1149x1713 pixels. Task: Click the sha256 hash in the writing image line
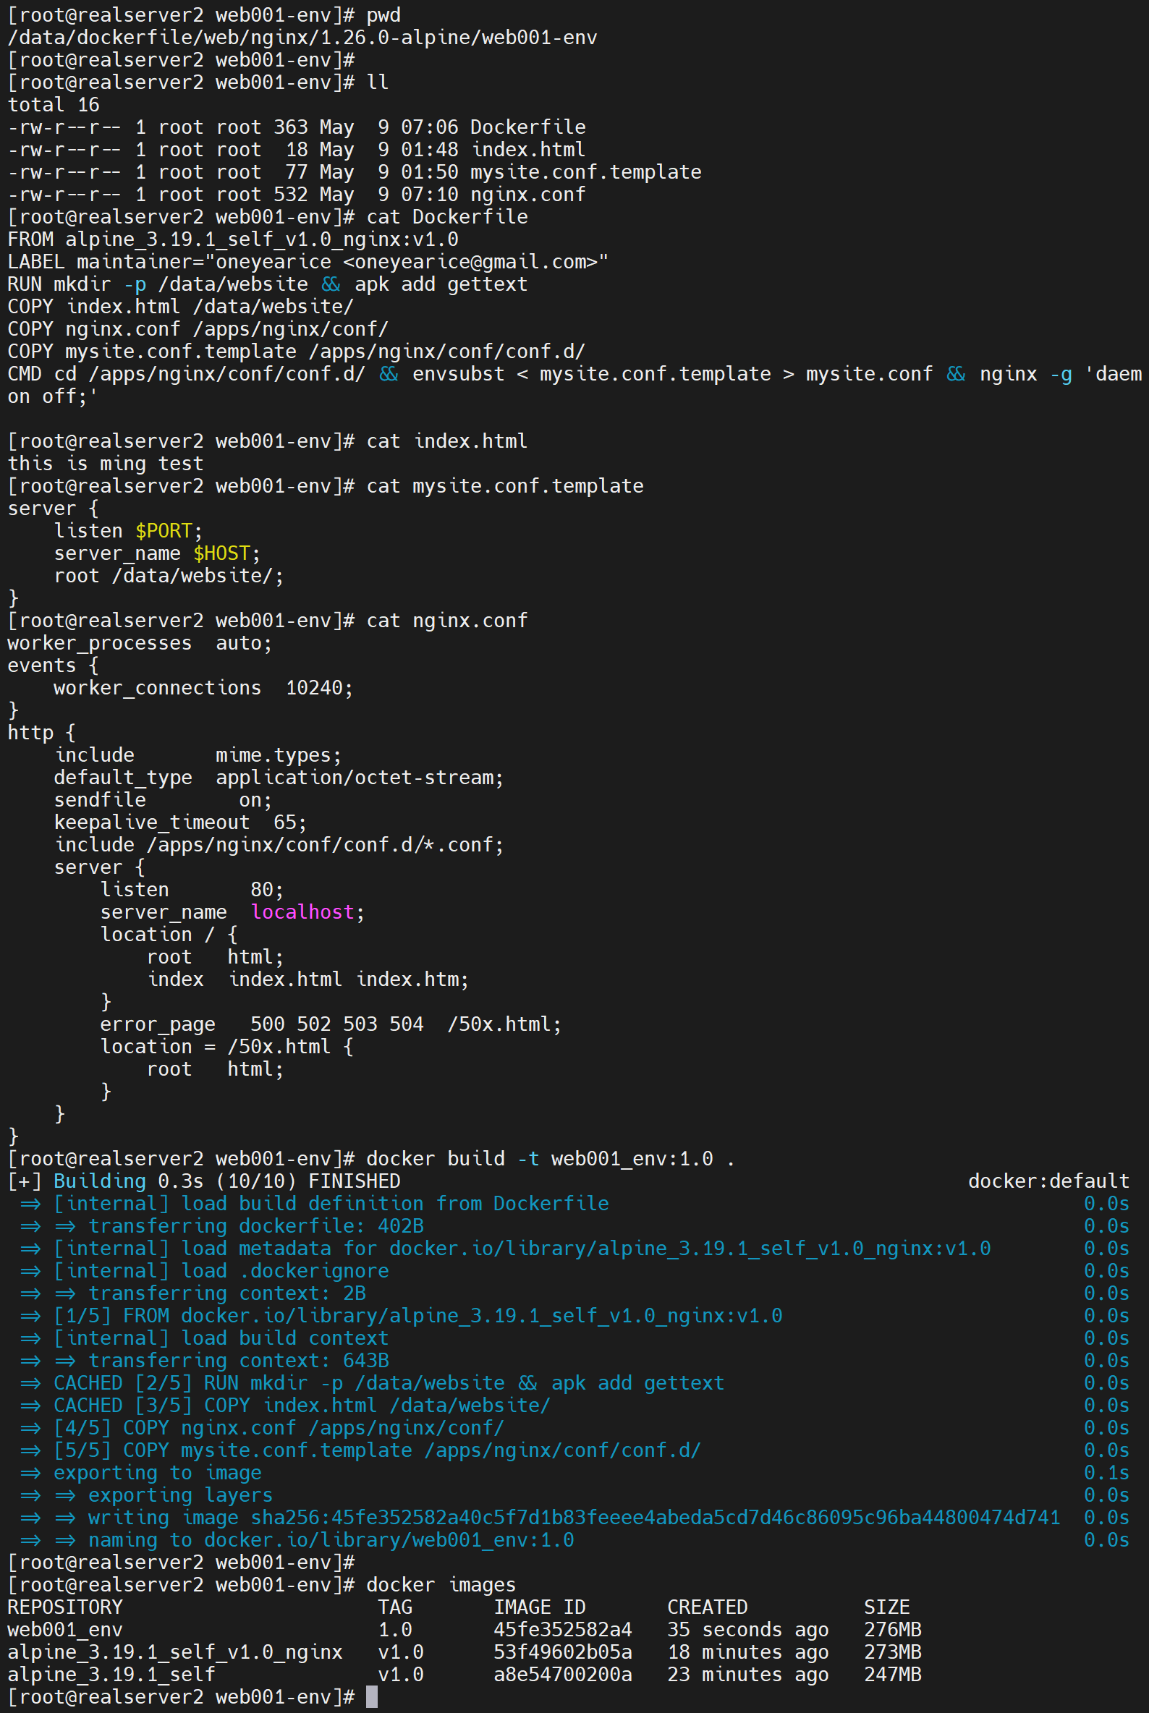coord(655,1518)
